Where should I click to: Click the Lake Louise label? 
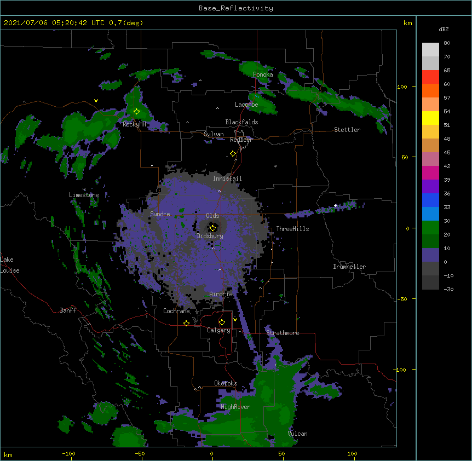pos(10,265)
